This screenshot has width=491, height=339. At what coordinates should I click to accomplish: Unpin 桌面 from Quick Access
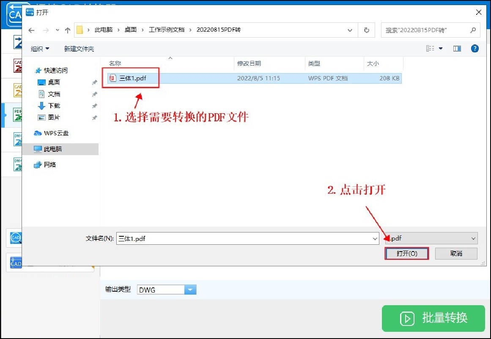pyautogui.click(x=94, y=82)
